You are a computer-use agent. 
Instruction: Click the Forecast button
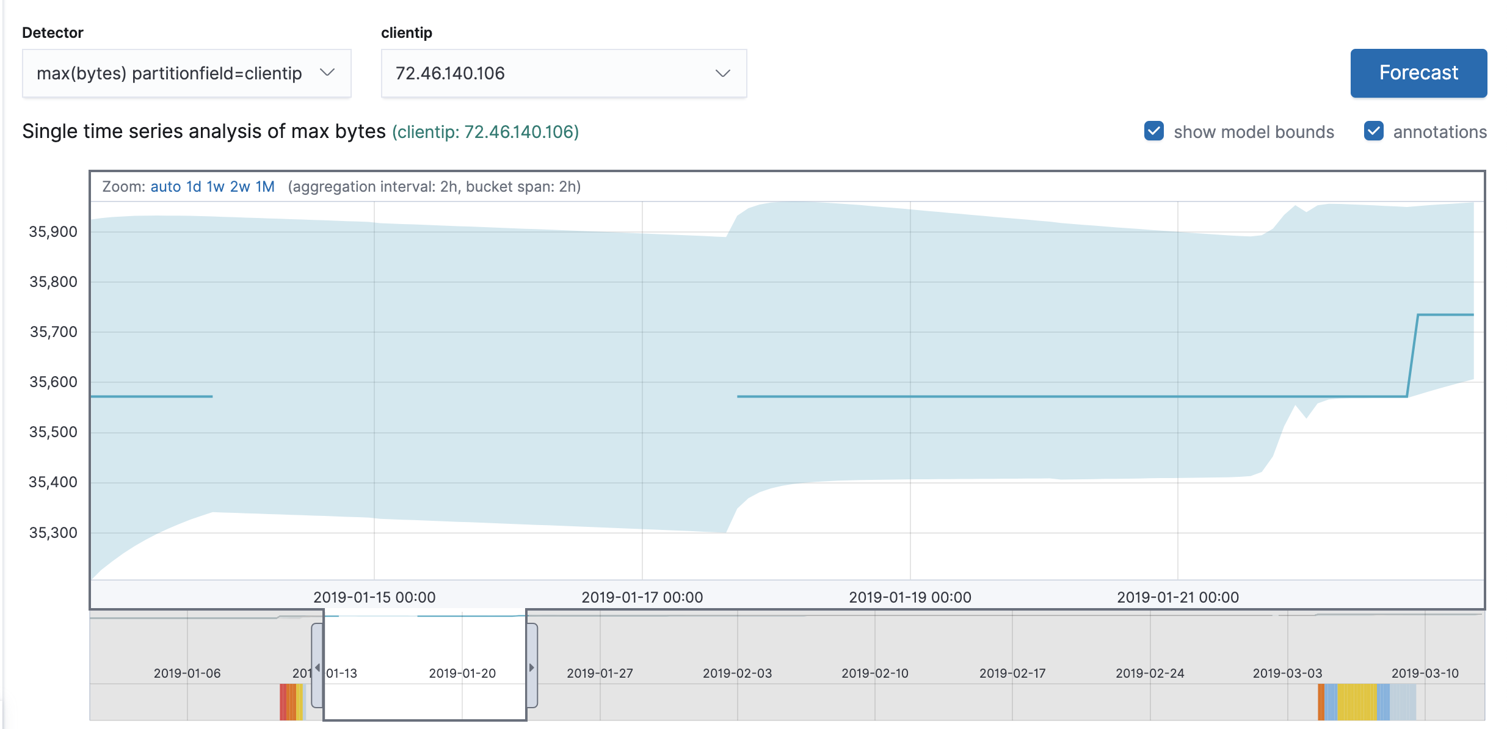1418,73
